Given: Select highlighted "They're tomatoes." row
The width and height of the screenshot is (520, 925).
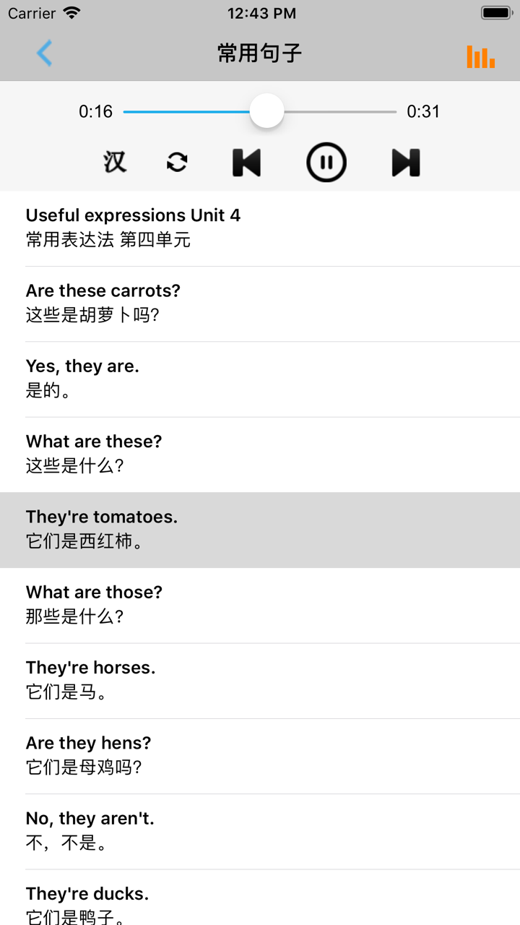Looking at the screenshot, I should pyautogui.click(x=260, y=529).
